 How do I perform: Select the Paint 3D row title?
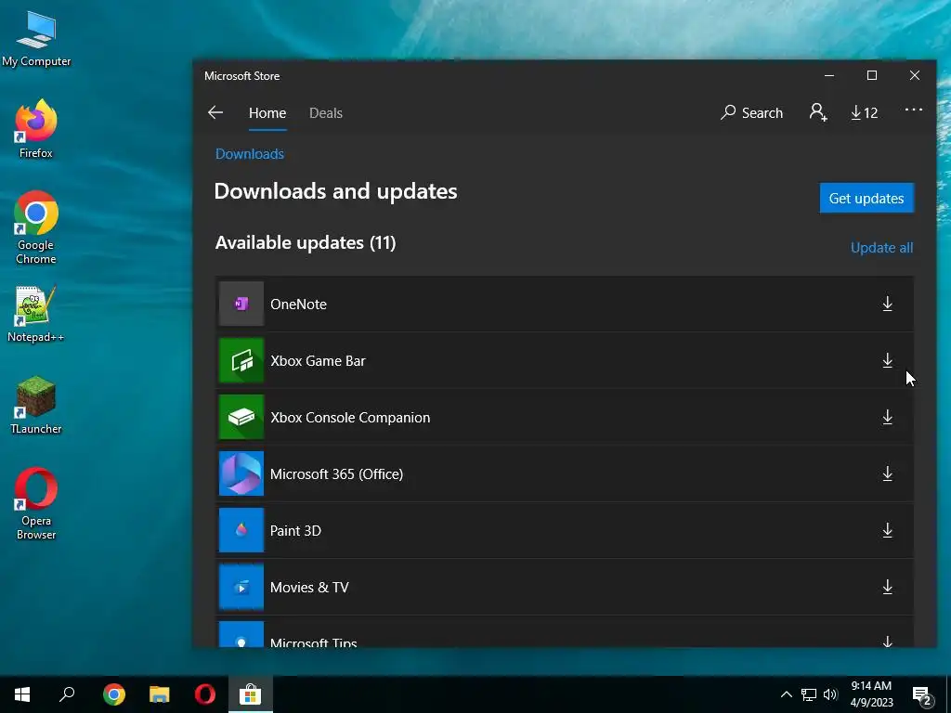(295, 530)
